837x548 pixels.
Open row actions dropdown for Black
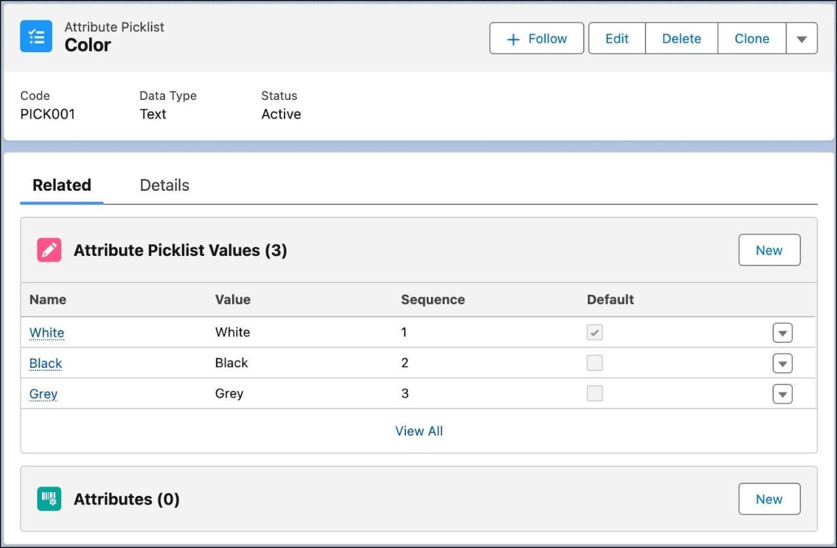[x=782, y=364]
